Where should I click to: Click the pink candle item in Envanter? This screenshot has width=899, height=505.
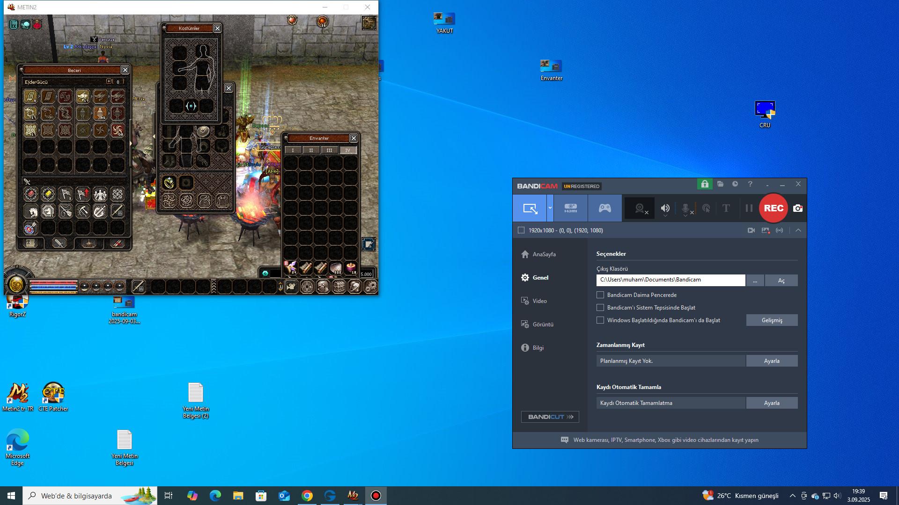tap(351, 268)
